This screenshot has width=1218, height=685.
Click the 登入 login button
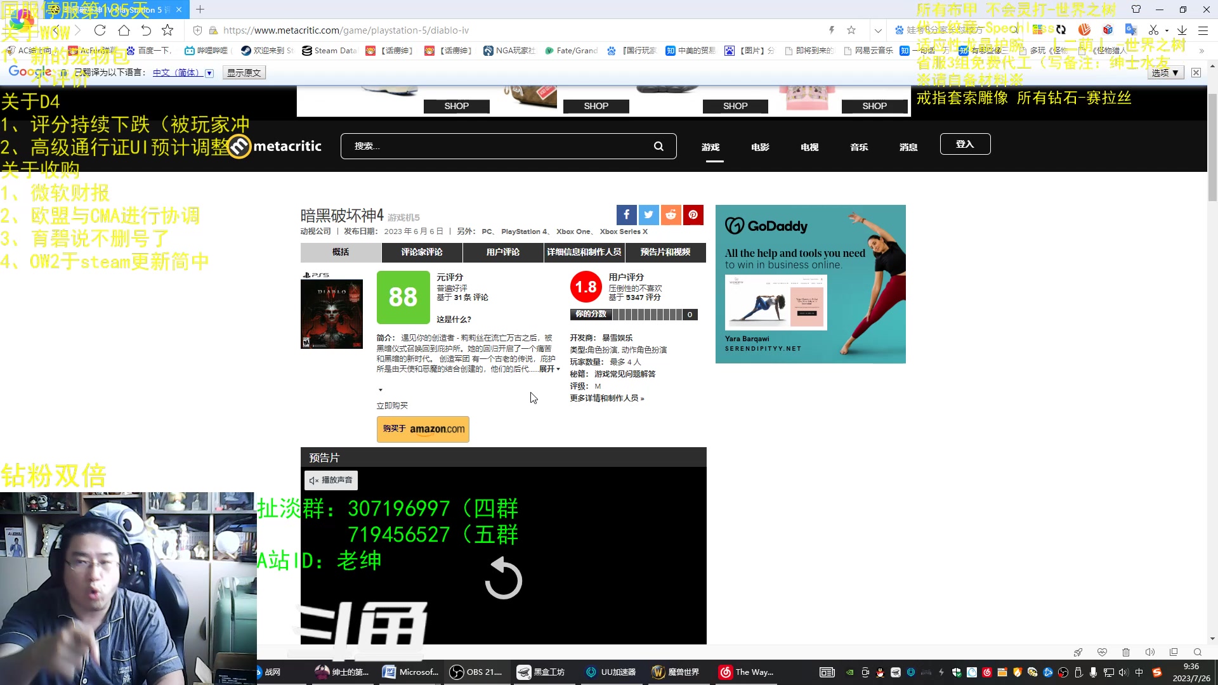pyautogui.click(x=965, y=144)
